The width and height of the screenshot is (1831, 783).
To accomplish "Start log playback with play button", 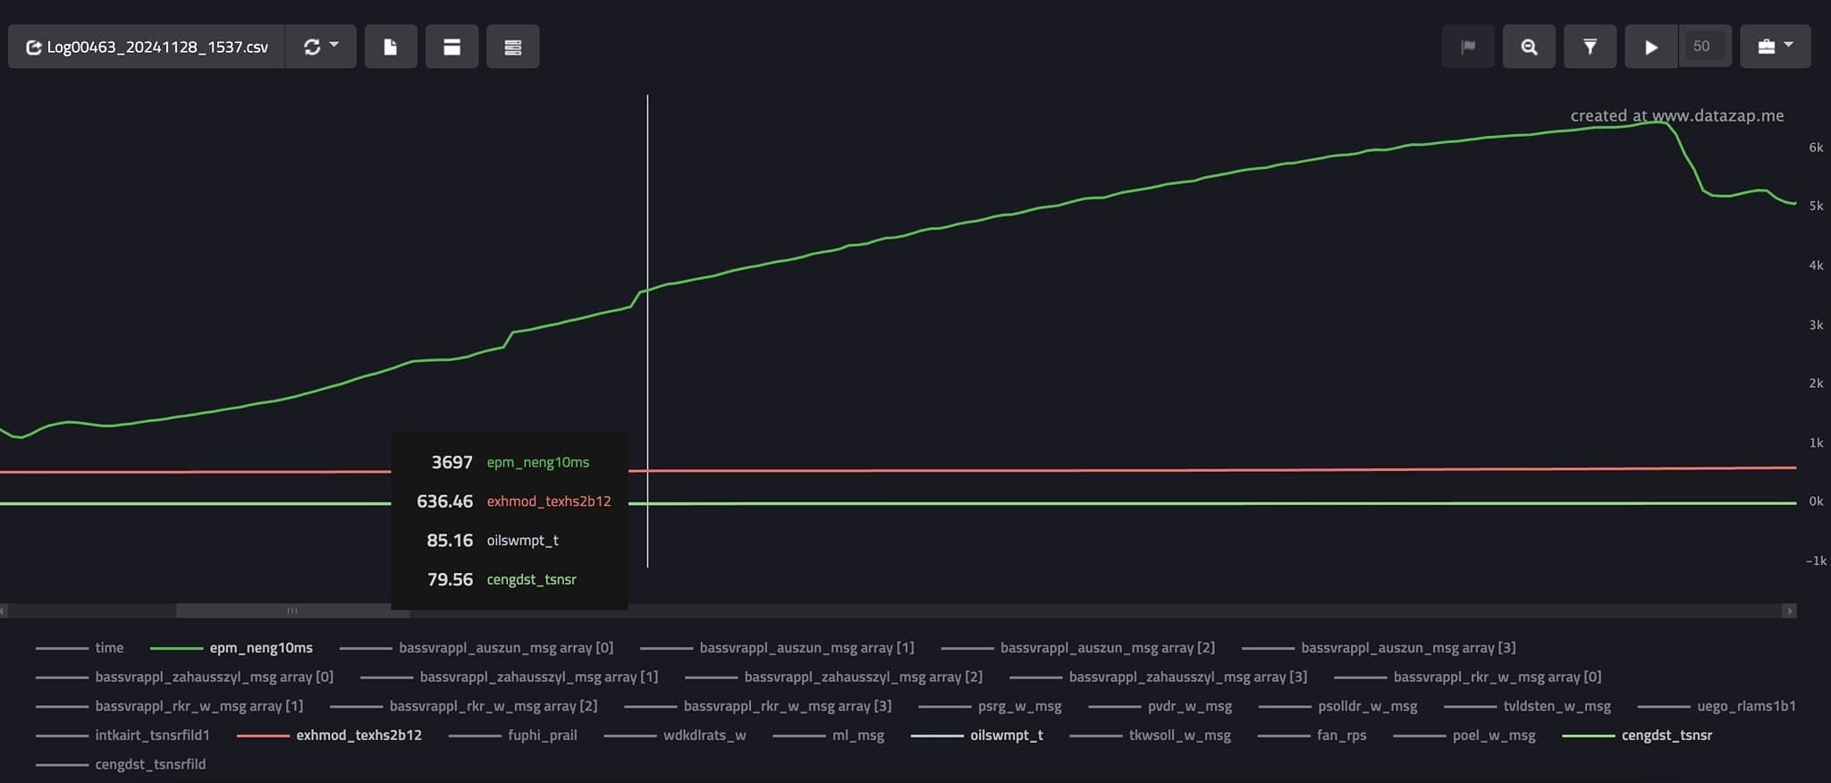I will (1651, 46).
